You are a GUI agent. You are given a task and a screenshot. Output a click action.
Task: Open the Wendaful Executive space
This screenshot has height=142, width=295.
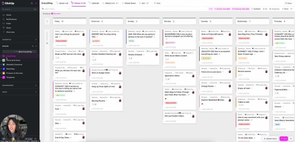pyautogui.click(x=14, y=64)
